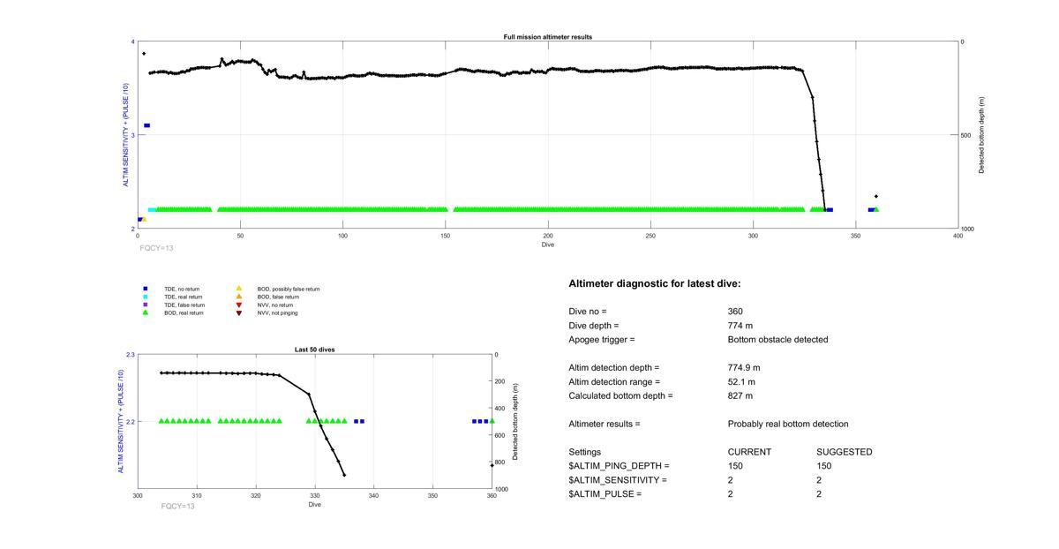The height and width of the screenshot is (549, 1059).
Task: Click the 2.3 tick label on the lower plot sensitivity axis
Action: click(x=131, y=355)
